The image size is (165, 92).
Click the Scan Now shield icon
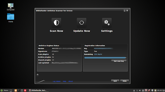(56, 23)
